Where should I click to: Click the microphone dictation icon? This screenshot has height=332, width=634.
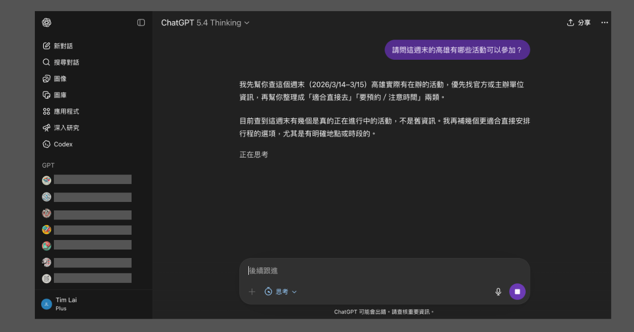coord(498,292)
